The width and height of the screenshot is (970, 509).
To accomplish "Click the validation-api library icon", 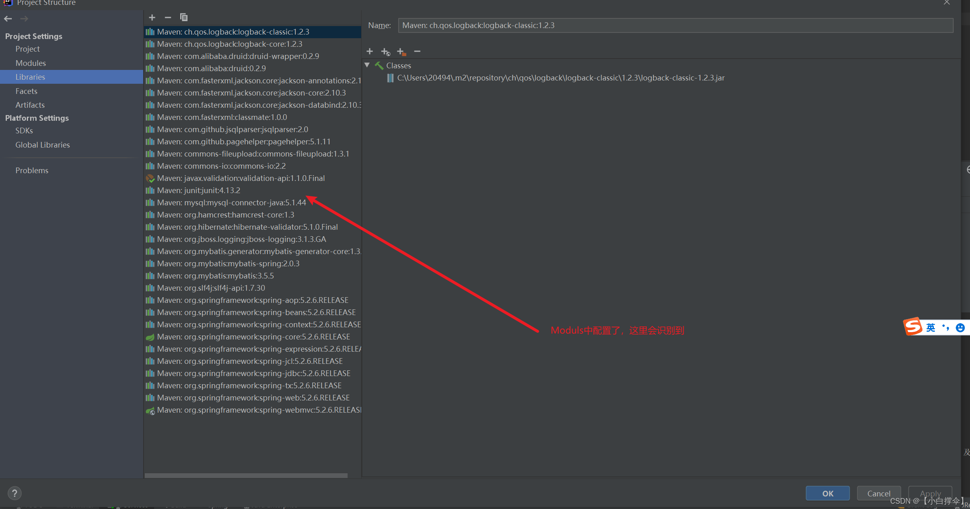I will 150,178.
